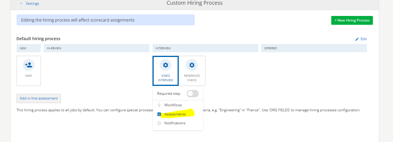Click the back chevron beside Settings
Screen dimensions: 393x142
click(21, 4)
